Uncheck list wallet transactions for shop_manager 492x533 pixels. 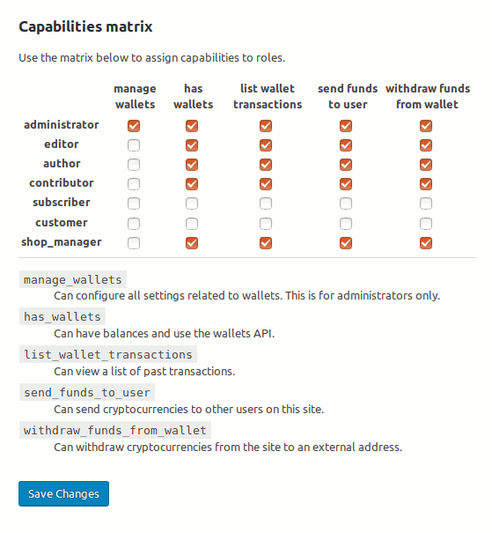(x=266, y=242)
